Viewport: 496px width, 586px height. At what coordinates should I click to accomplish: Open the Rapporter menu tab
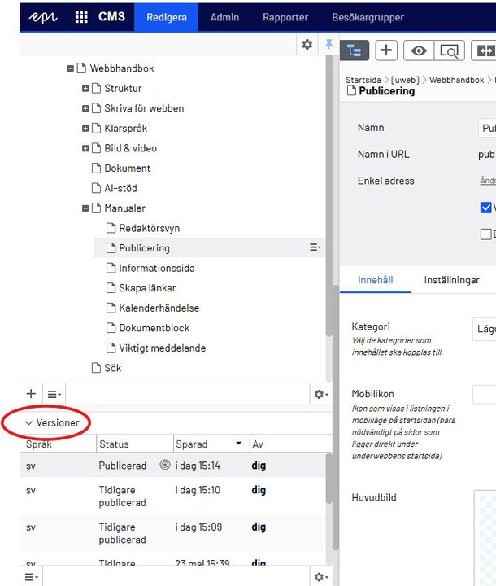285,17
